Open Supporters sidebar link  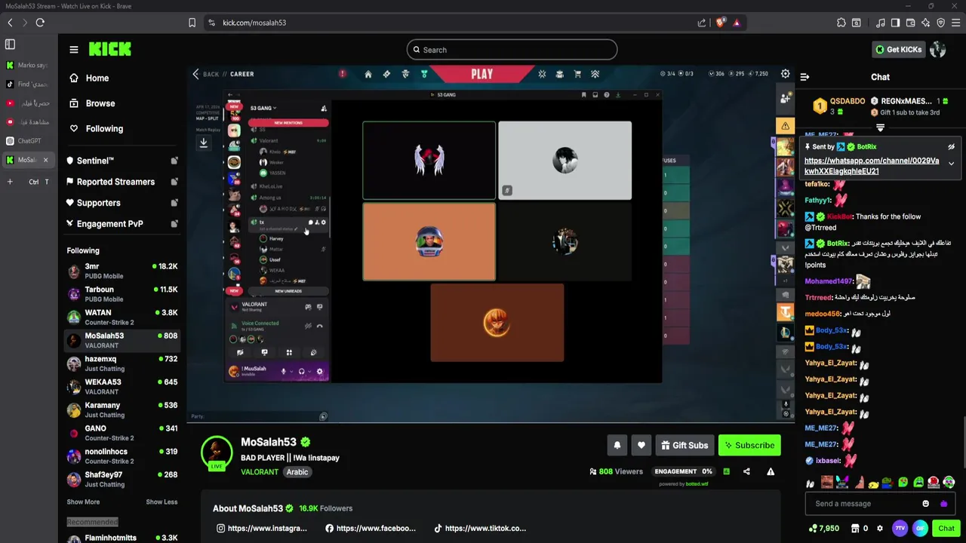tap(122, 203)
